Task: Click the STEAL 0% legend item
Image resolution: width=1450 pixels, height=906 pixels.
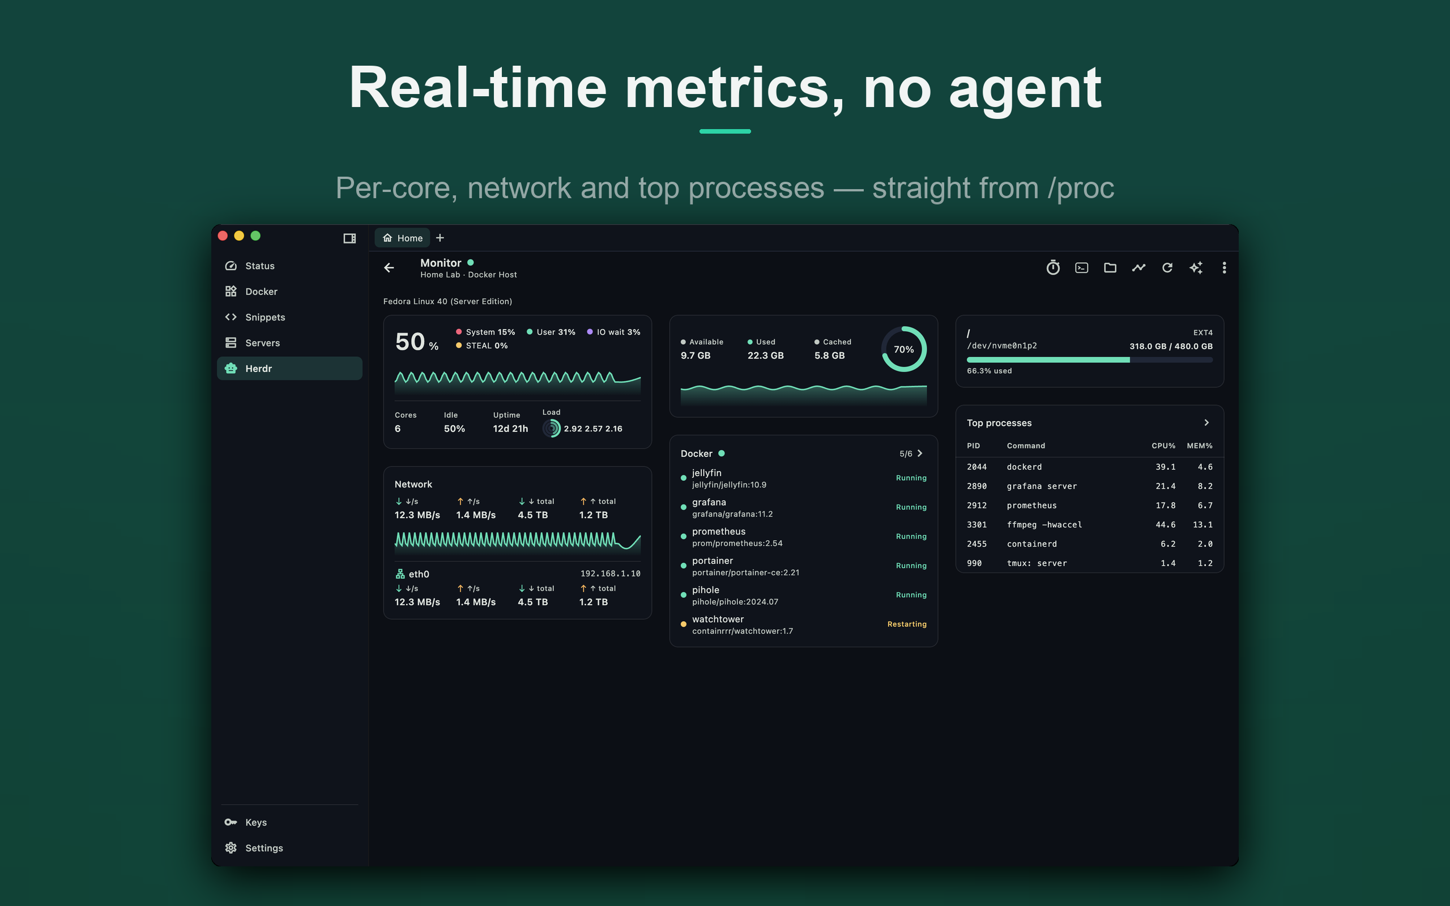Action: point(482,346)
